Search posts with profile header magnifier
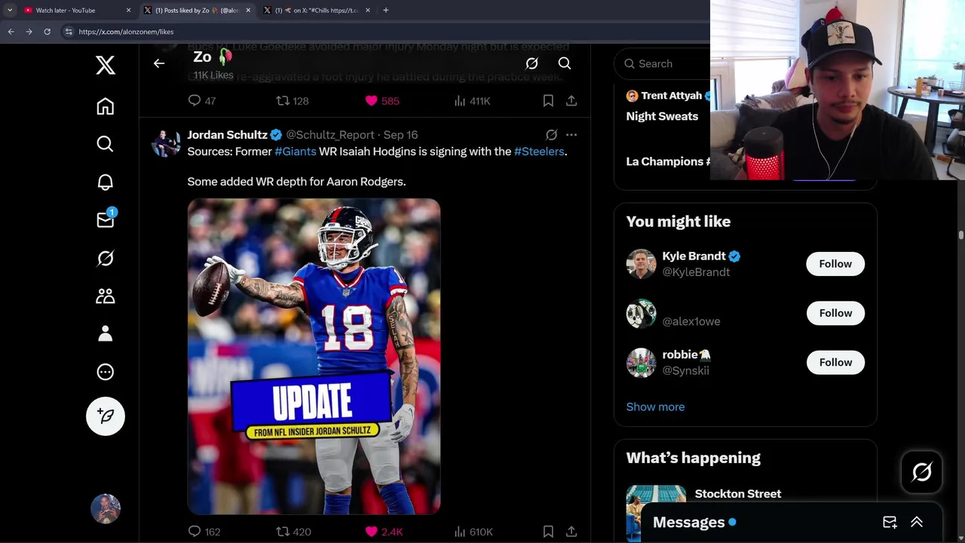The width and height of the screenshot is (965, 543). tap(565, 63)
